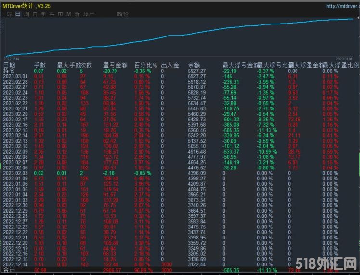
Task: Switch to the 月 monthly tab
Action: 35,14
